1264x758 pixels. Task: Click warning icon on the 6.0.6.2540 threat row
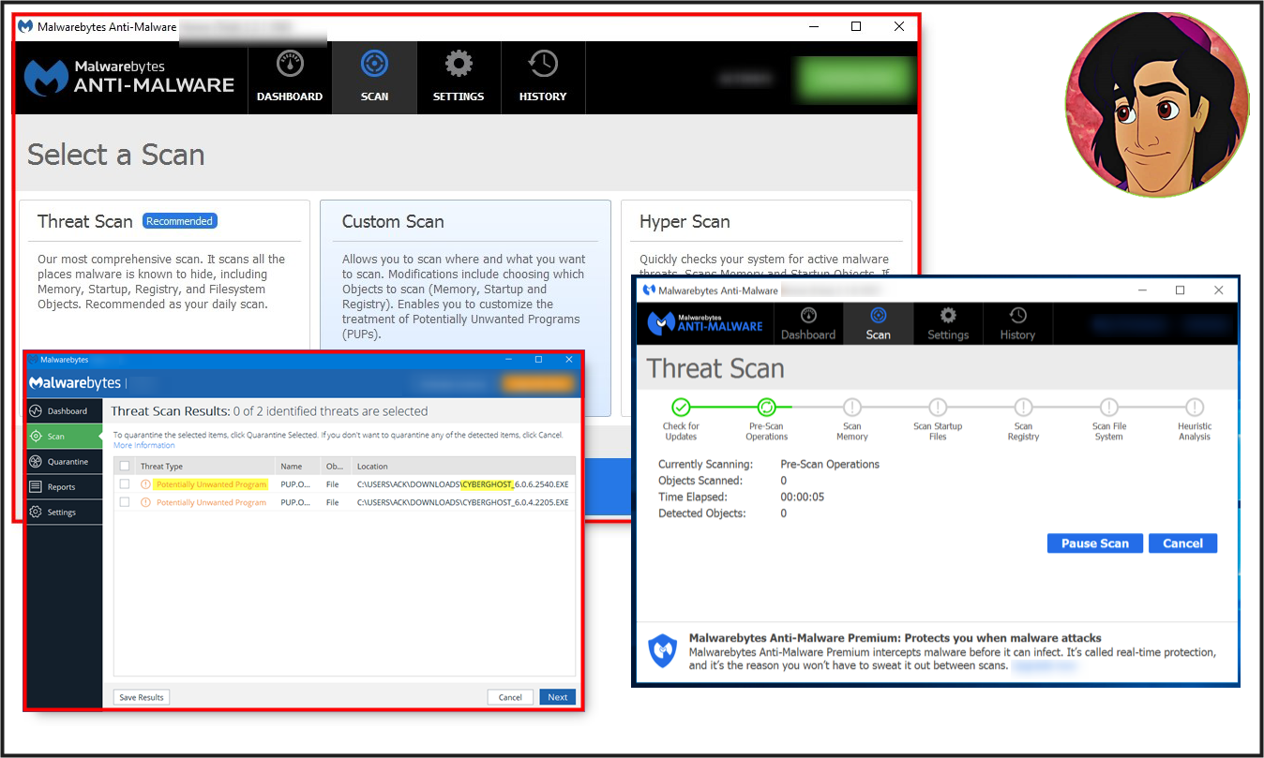[x=145, y=484]
